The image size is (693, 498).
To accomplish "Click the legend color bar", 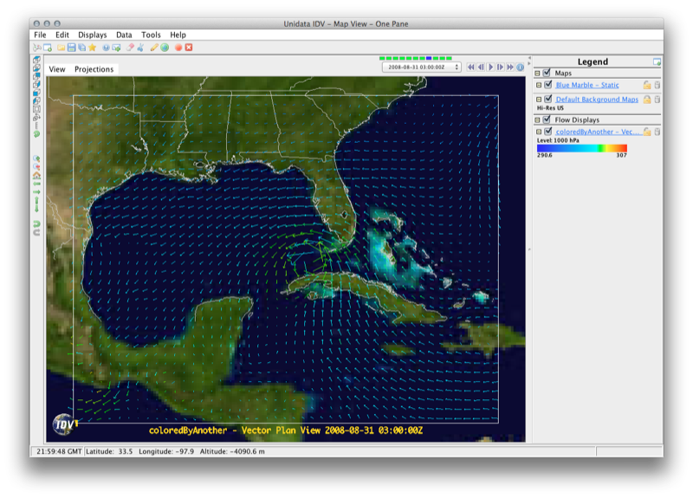I will pos(581,148).
